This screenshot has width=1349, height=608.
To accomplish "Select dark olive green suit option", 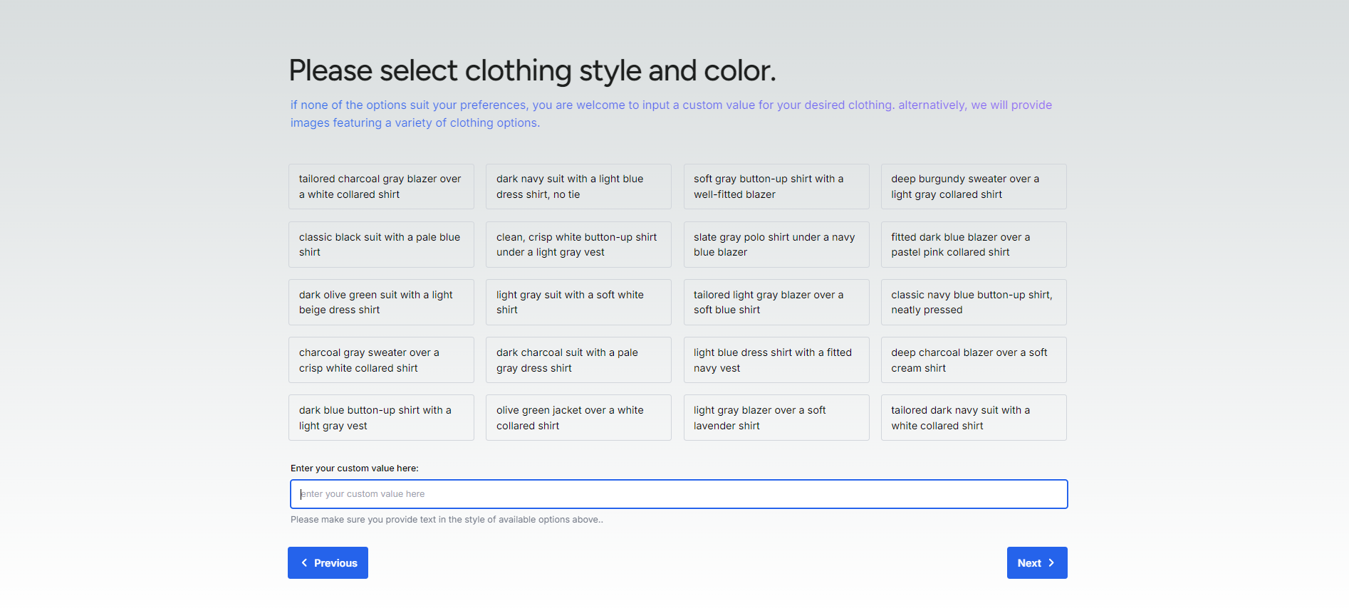I will point(381,302).
